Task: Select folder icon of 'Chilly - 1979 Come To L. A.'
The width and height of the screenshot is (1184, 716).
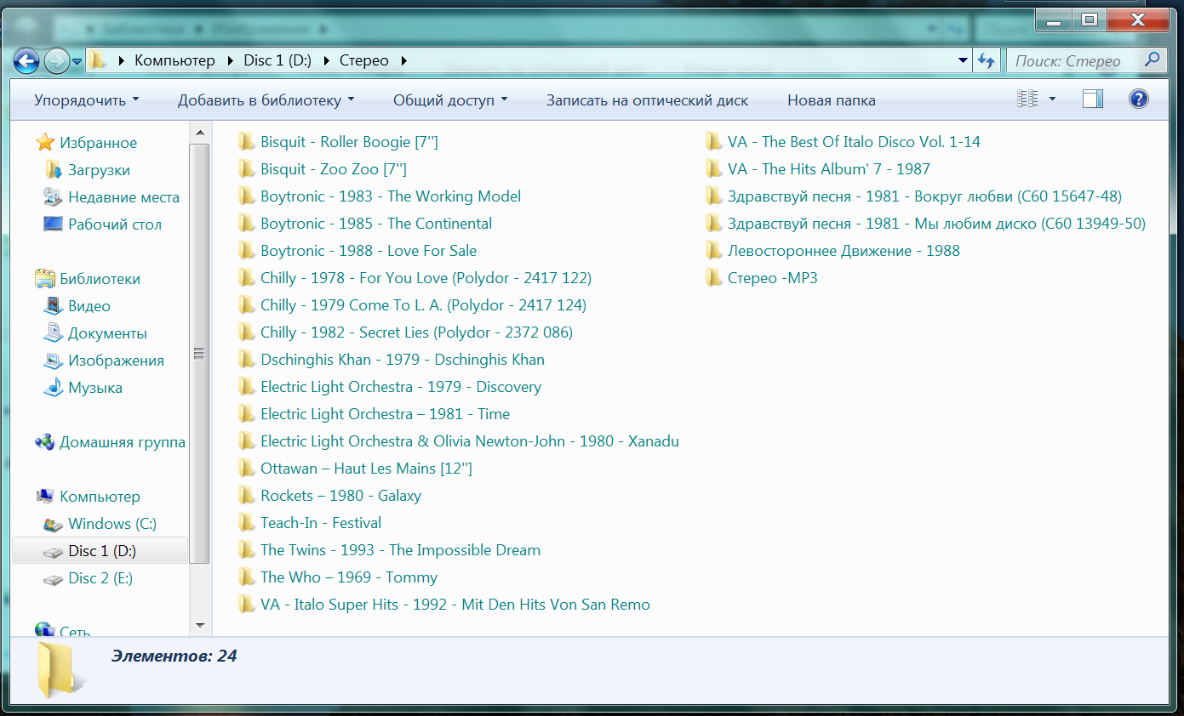Action: pos(247,305)
